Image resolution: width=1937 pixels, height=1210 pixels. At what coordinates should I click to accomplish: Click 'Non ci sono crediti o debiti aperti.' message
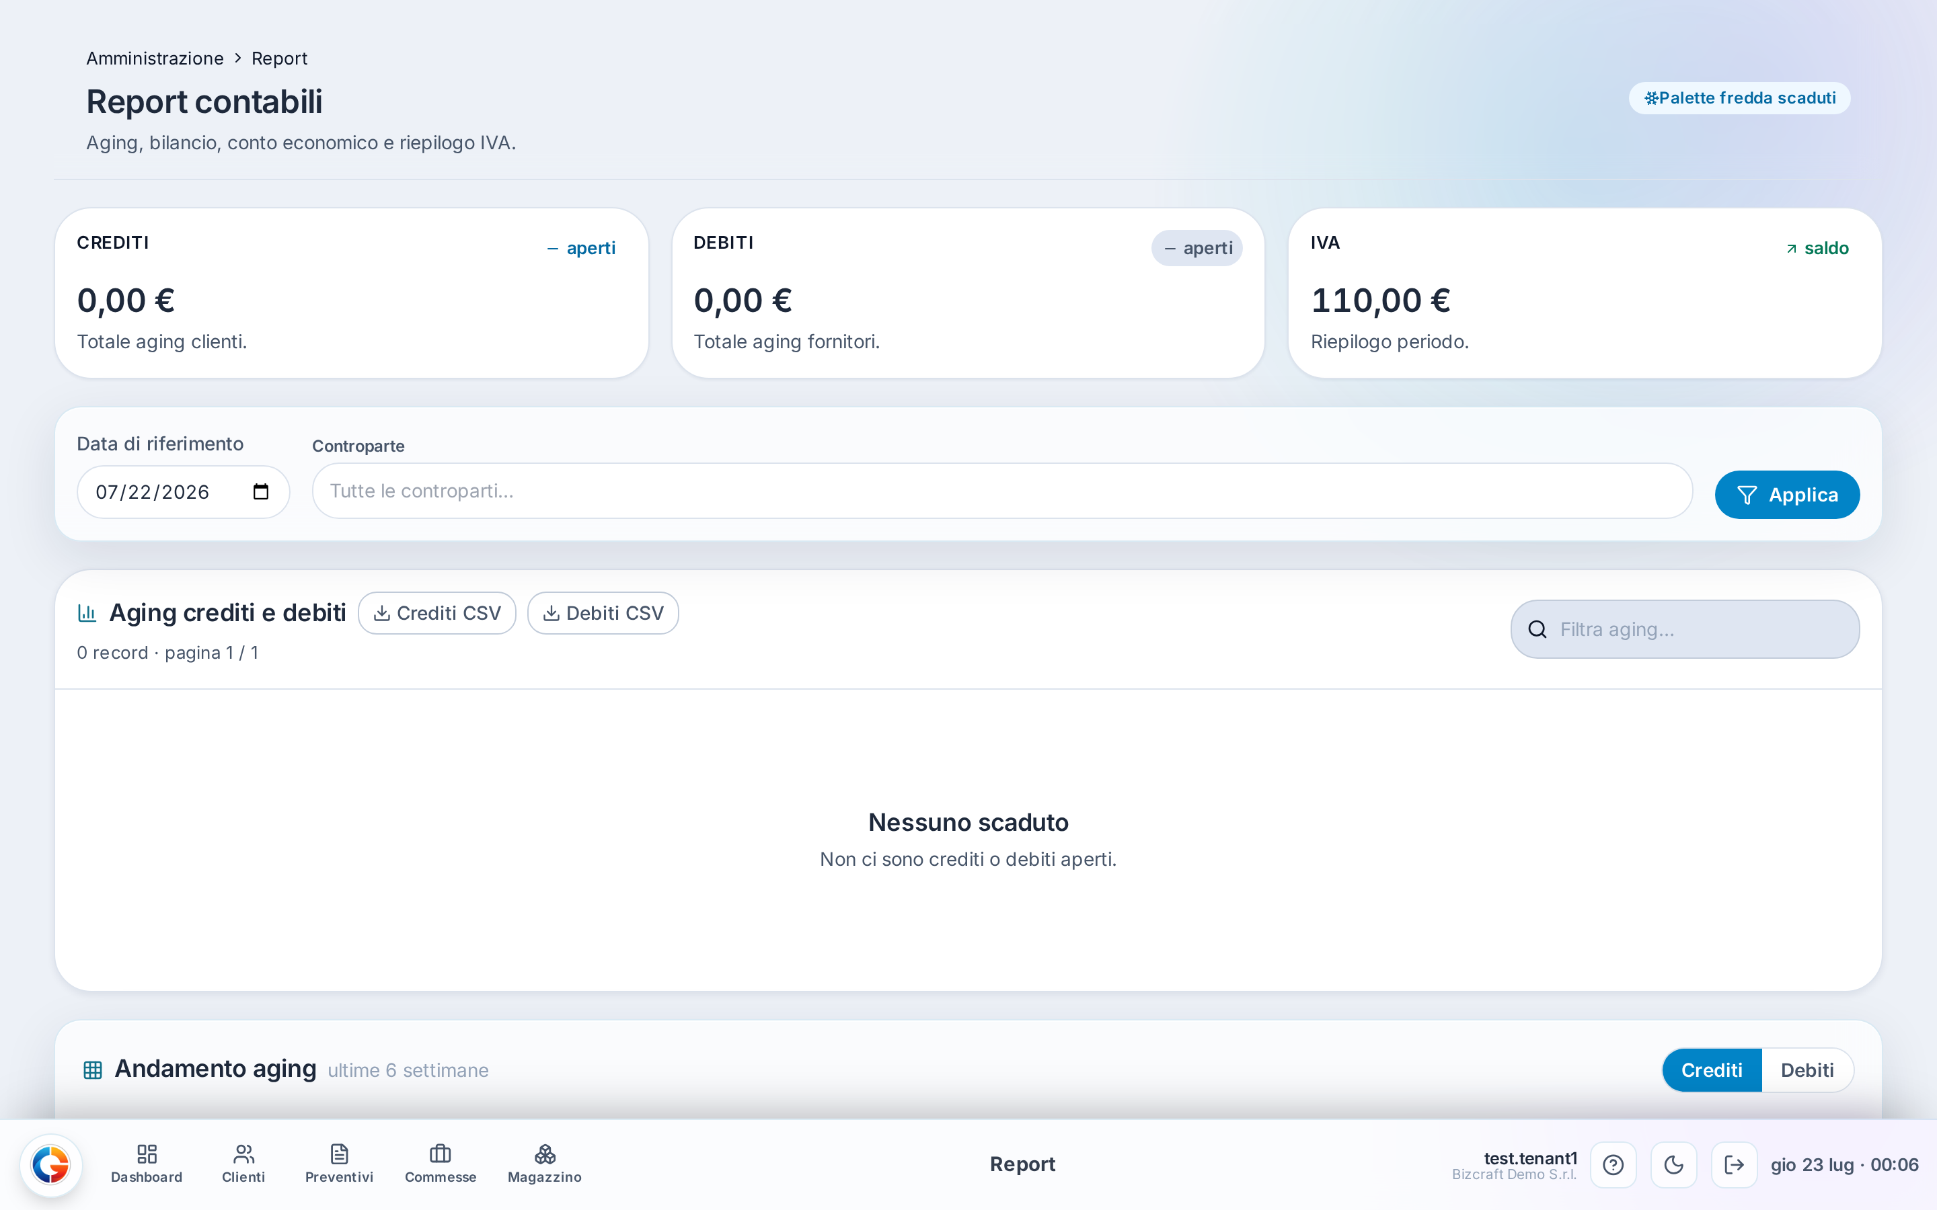point(968,860)
